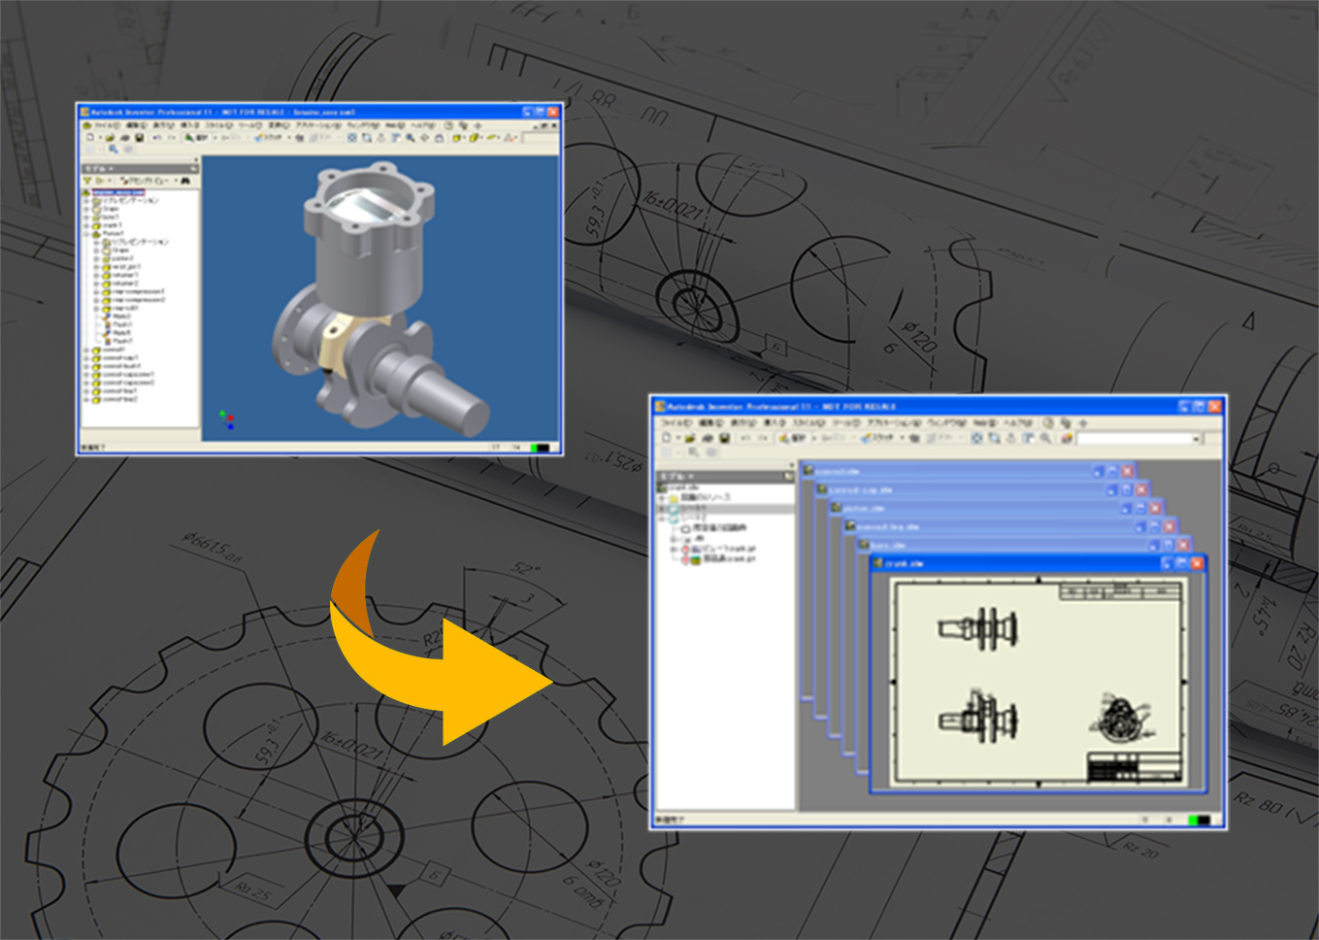The height and width of the screenshot is (940, 1319).
Task: Click the Open file icon in the assembly window
Action: [111, 138]
